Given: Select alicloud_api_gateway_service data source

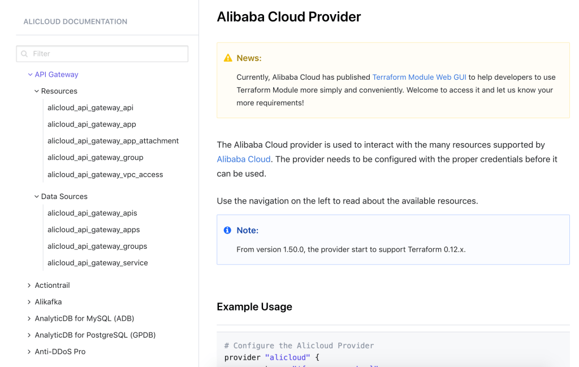Looking at the screenshot, I should click(98, 263).
